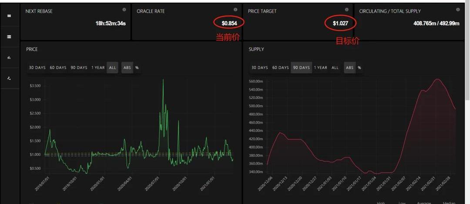Screen dimensions: 470x204
Task: Choose 90 DAYS range on Supply chart
Action: coord(301,68)
